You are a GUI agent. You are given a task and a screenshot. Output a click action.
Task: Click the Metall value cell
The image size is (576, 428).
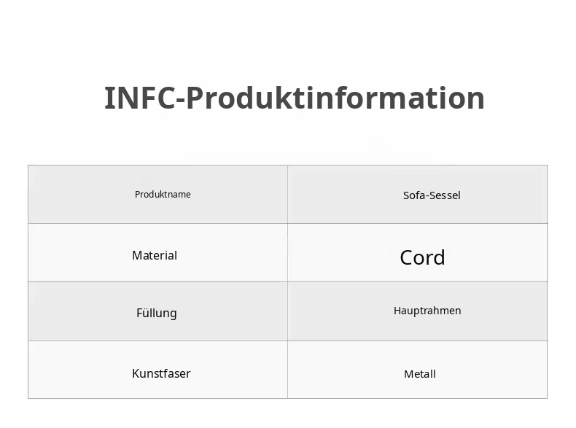tap(417, 370)
